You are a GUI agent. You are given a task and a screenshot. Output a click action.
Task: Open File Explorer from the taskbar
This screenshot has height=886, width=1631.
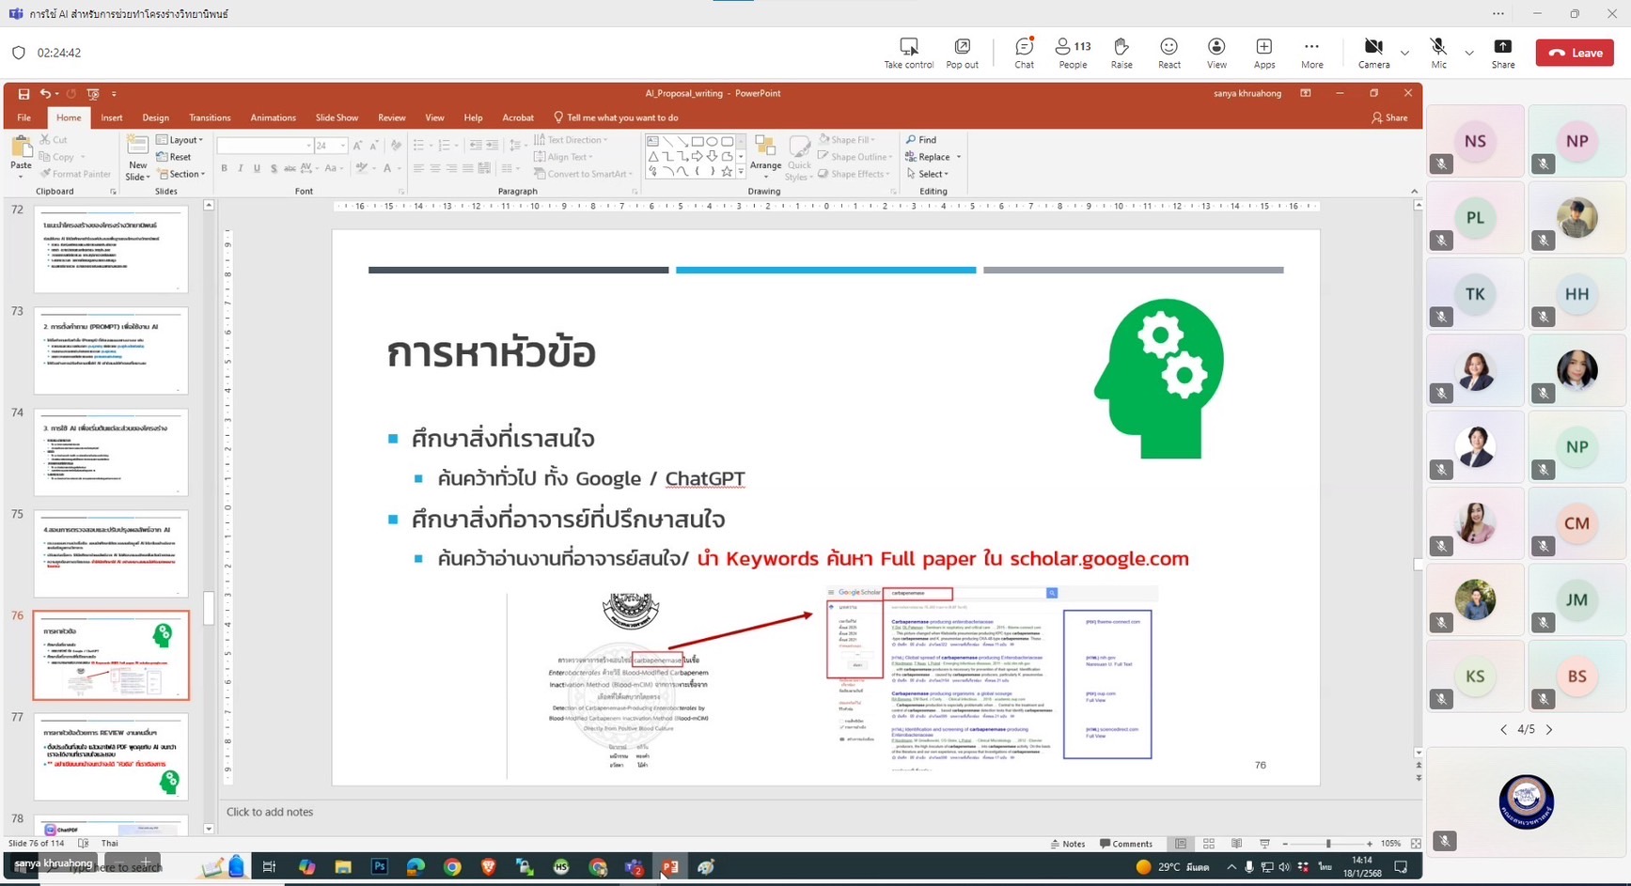(342, 866)
